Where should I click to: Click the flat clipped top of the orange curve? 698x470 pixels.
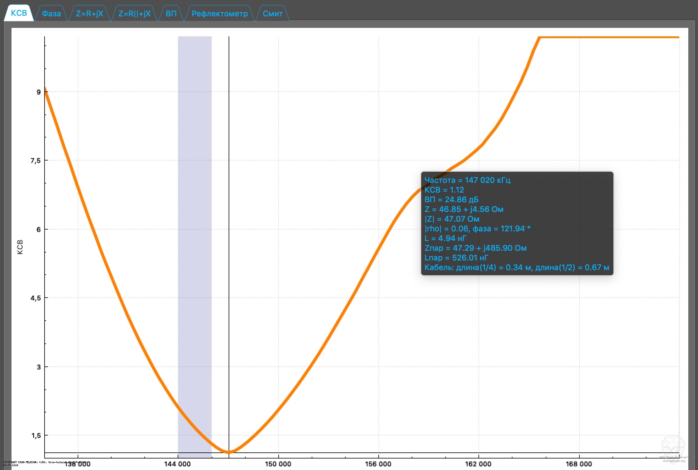coord(606,37)
